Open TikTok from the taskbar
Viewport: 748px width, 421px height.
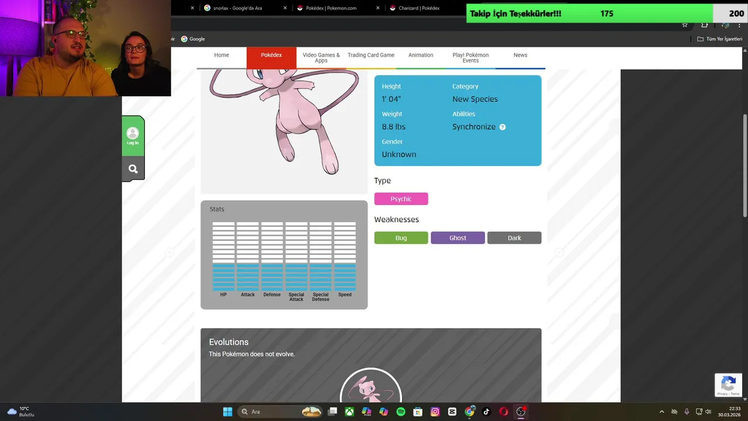pyautogui.click(x=486, y=412)
